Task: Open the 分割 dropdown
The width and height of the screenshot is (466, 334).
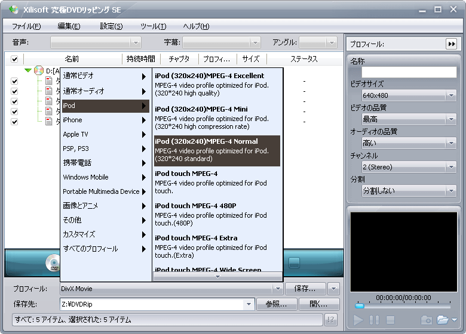Action: pyautogui.click(x=409, y=191)
